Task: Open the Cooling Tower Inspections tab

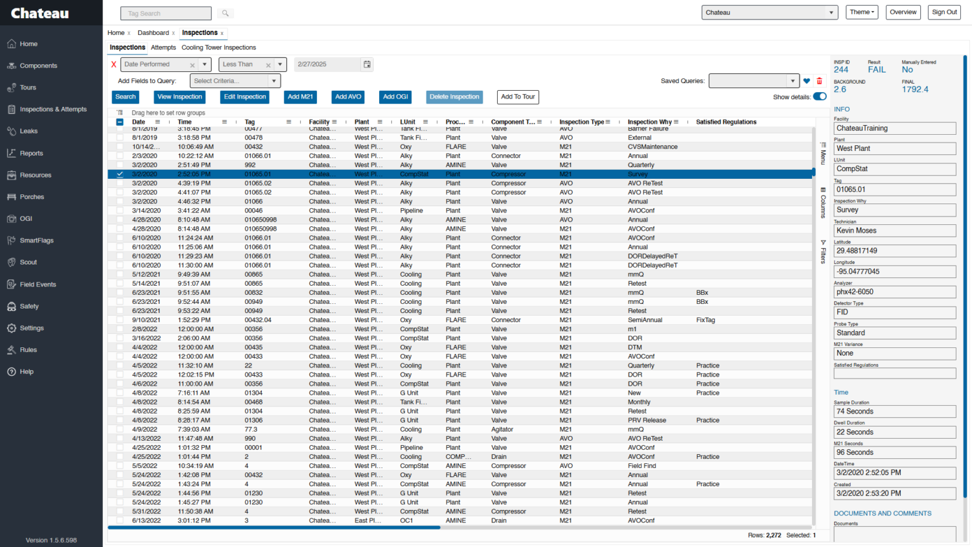Action: click(218, 47)
